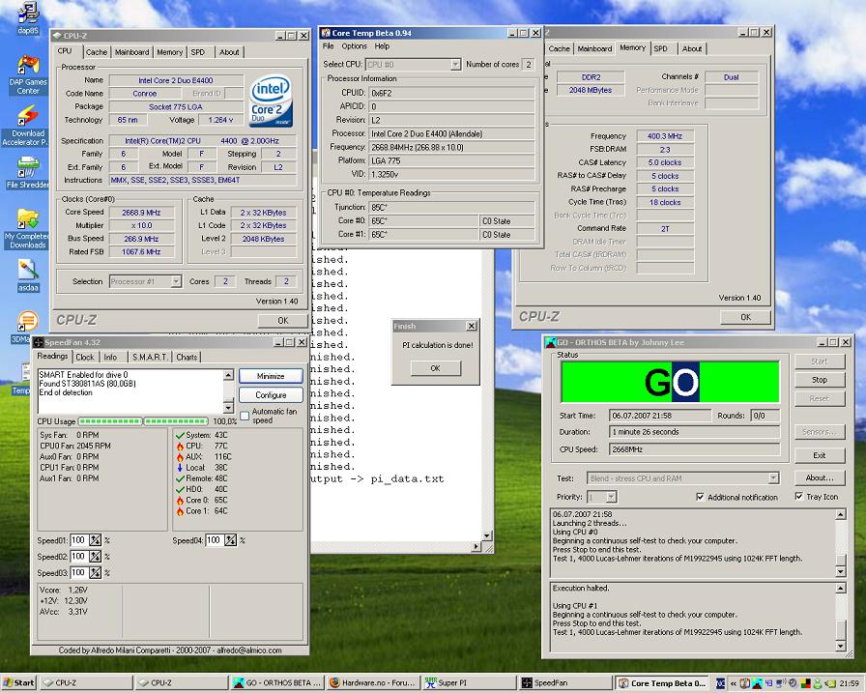
Task: Open My Completed Downloads folder icon
Action: click(26, 228)
